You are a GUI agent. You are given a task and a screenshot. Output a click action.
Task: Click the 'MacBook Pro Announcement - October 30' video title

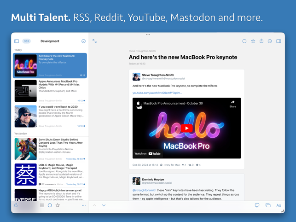pyautogui.click(x=173, y=103)
